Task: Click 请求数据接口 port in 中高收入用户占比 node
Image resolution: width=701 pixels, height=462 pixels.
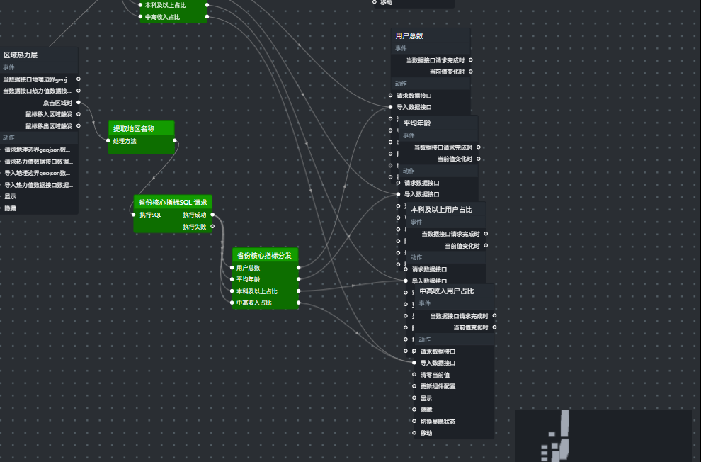Action: pyautogui.click(x=414, y=351)
